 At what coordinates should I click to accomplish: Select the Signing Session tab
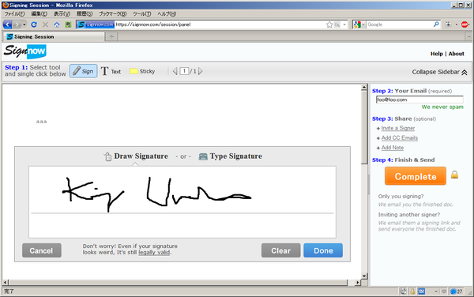coord(54,36)
